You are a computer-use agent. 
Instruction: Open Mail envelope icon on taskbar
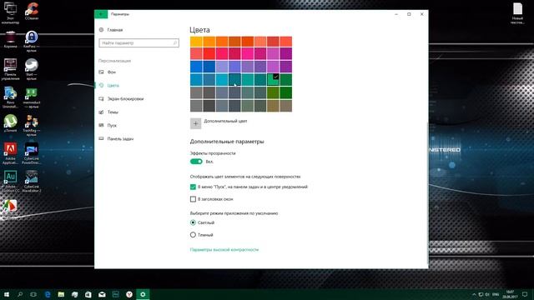pos(102,294)
